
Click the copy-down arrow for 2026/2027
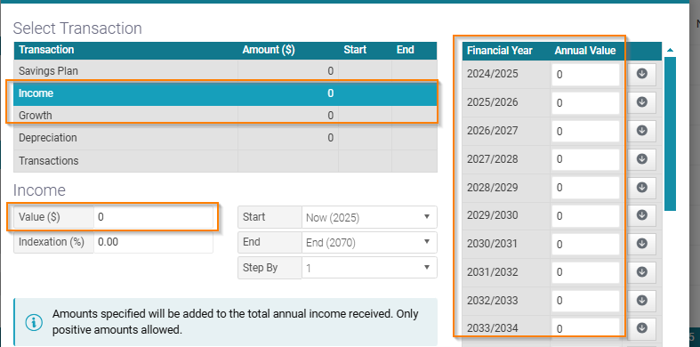642,131
